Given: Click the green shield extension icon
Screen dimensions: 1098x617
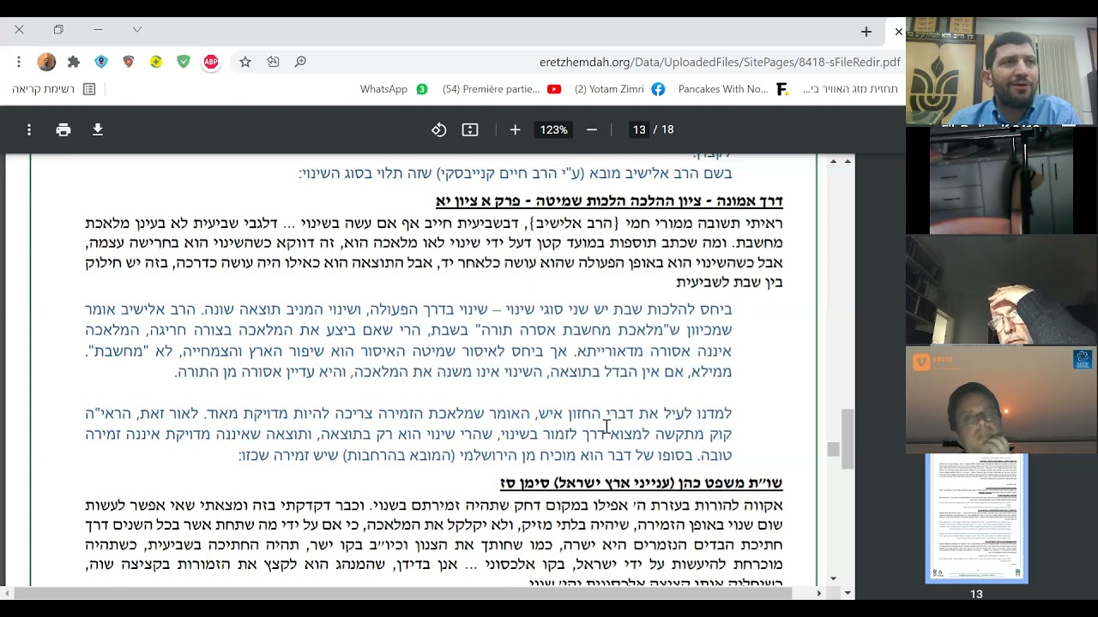Looking at the screenshot, I should [184, 62].
